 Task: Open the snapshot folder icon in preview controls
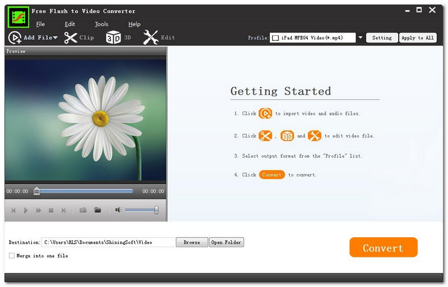tap(98, 210)
